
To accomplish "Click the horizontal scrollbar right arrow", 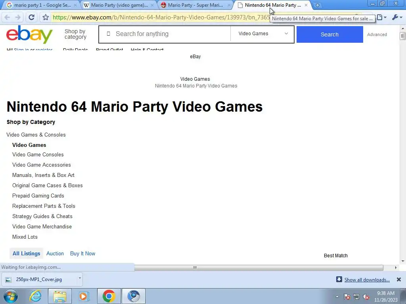I will click(395, 268).
